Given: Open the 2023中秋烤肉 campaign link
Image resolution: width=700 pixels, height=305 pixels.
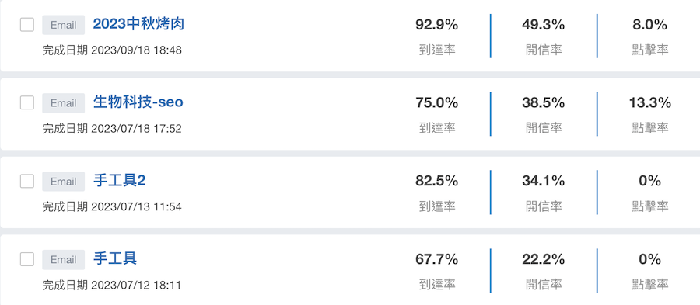Looking at the screenshot, I should (138, 24).
